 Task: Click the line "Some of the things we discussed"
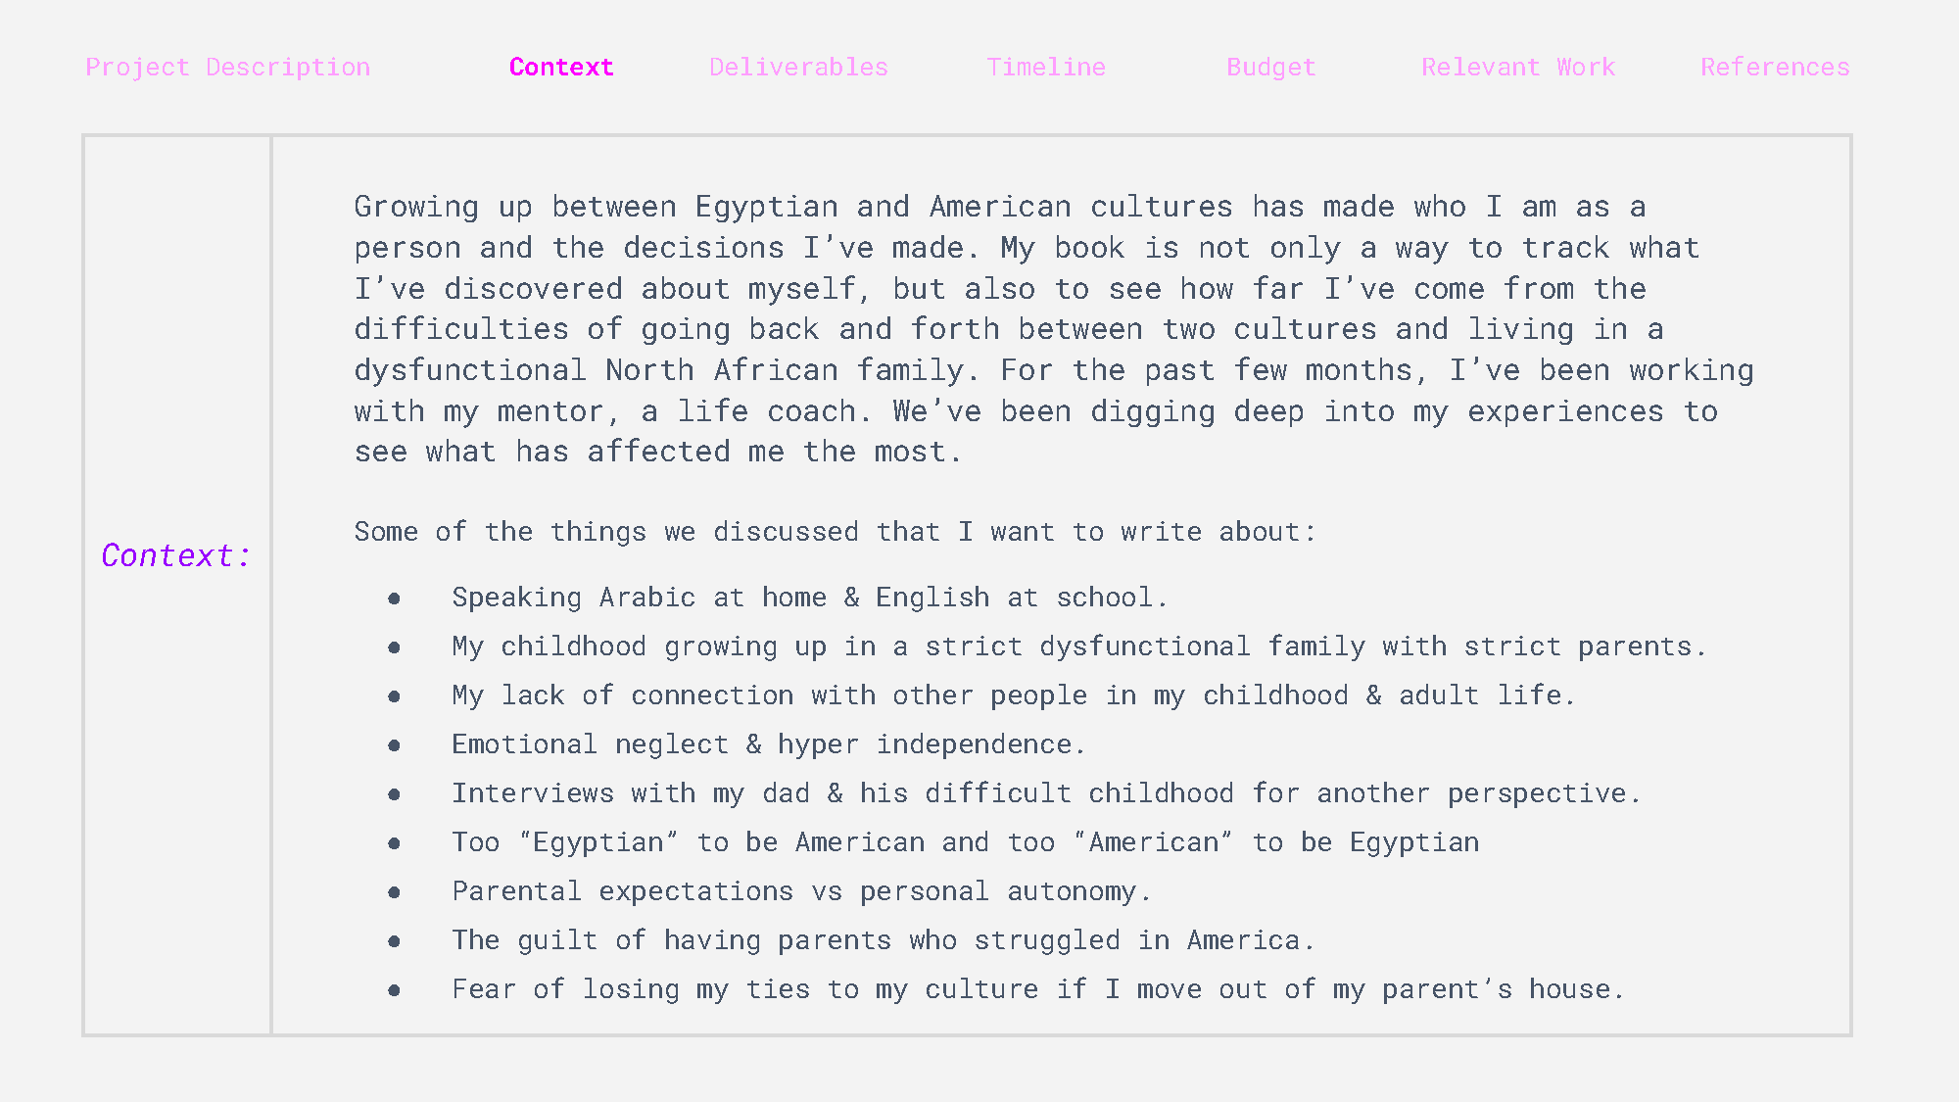click(x=835, y=532)
